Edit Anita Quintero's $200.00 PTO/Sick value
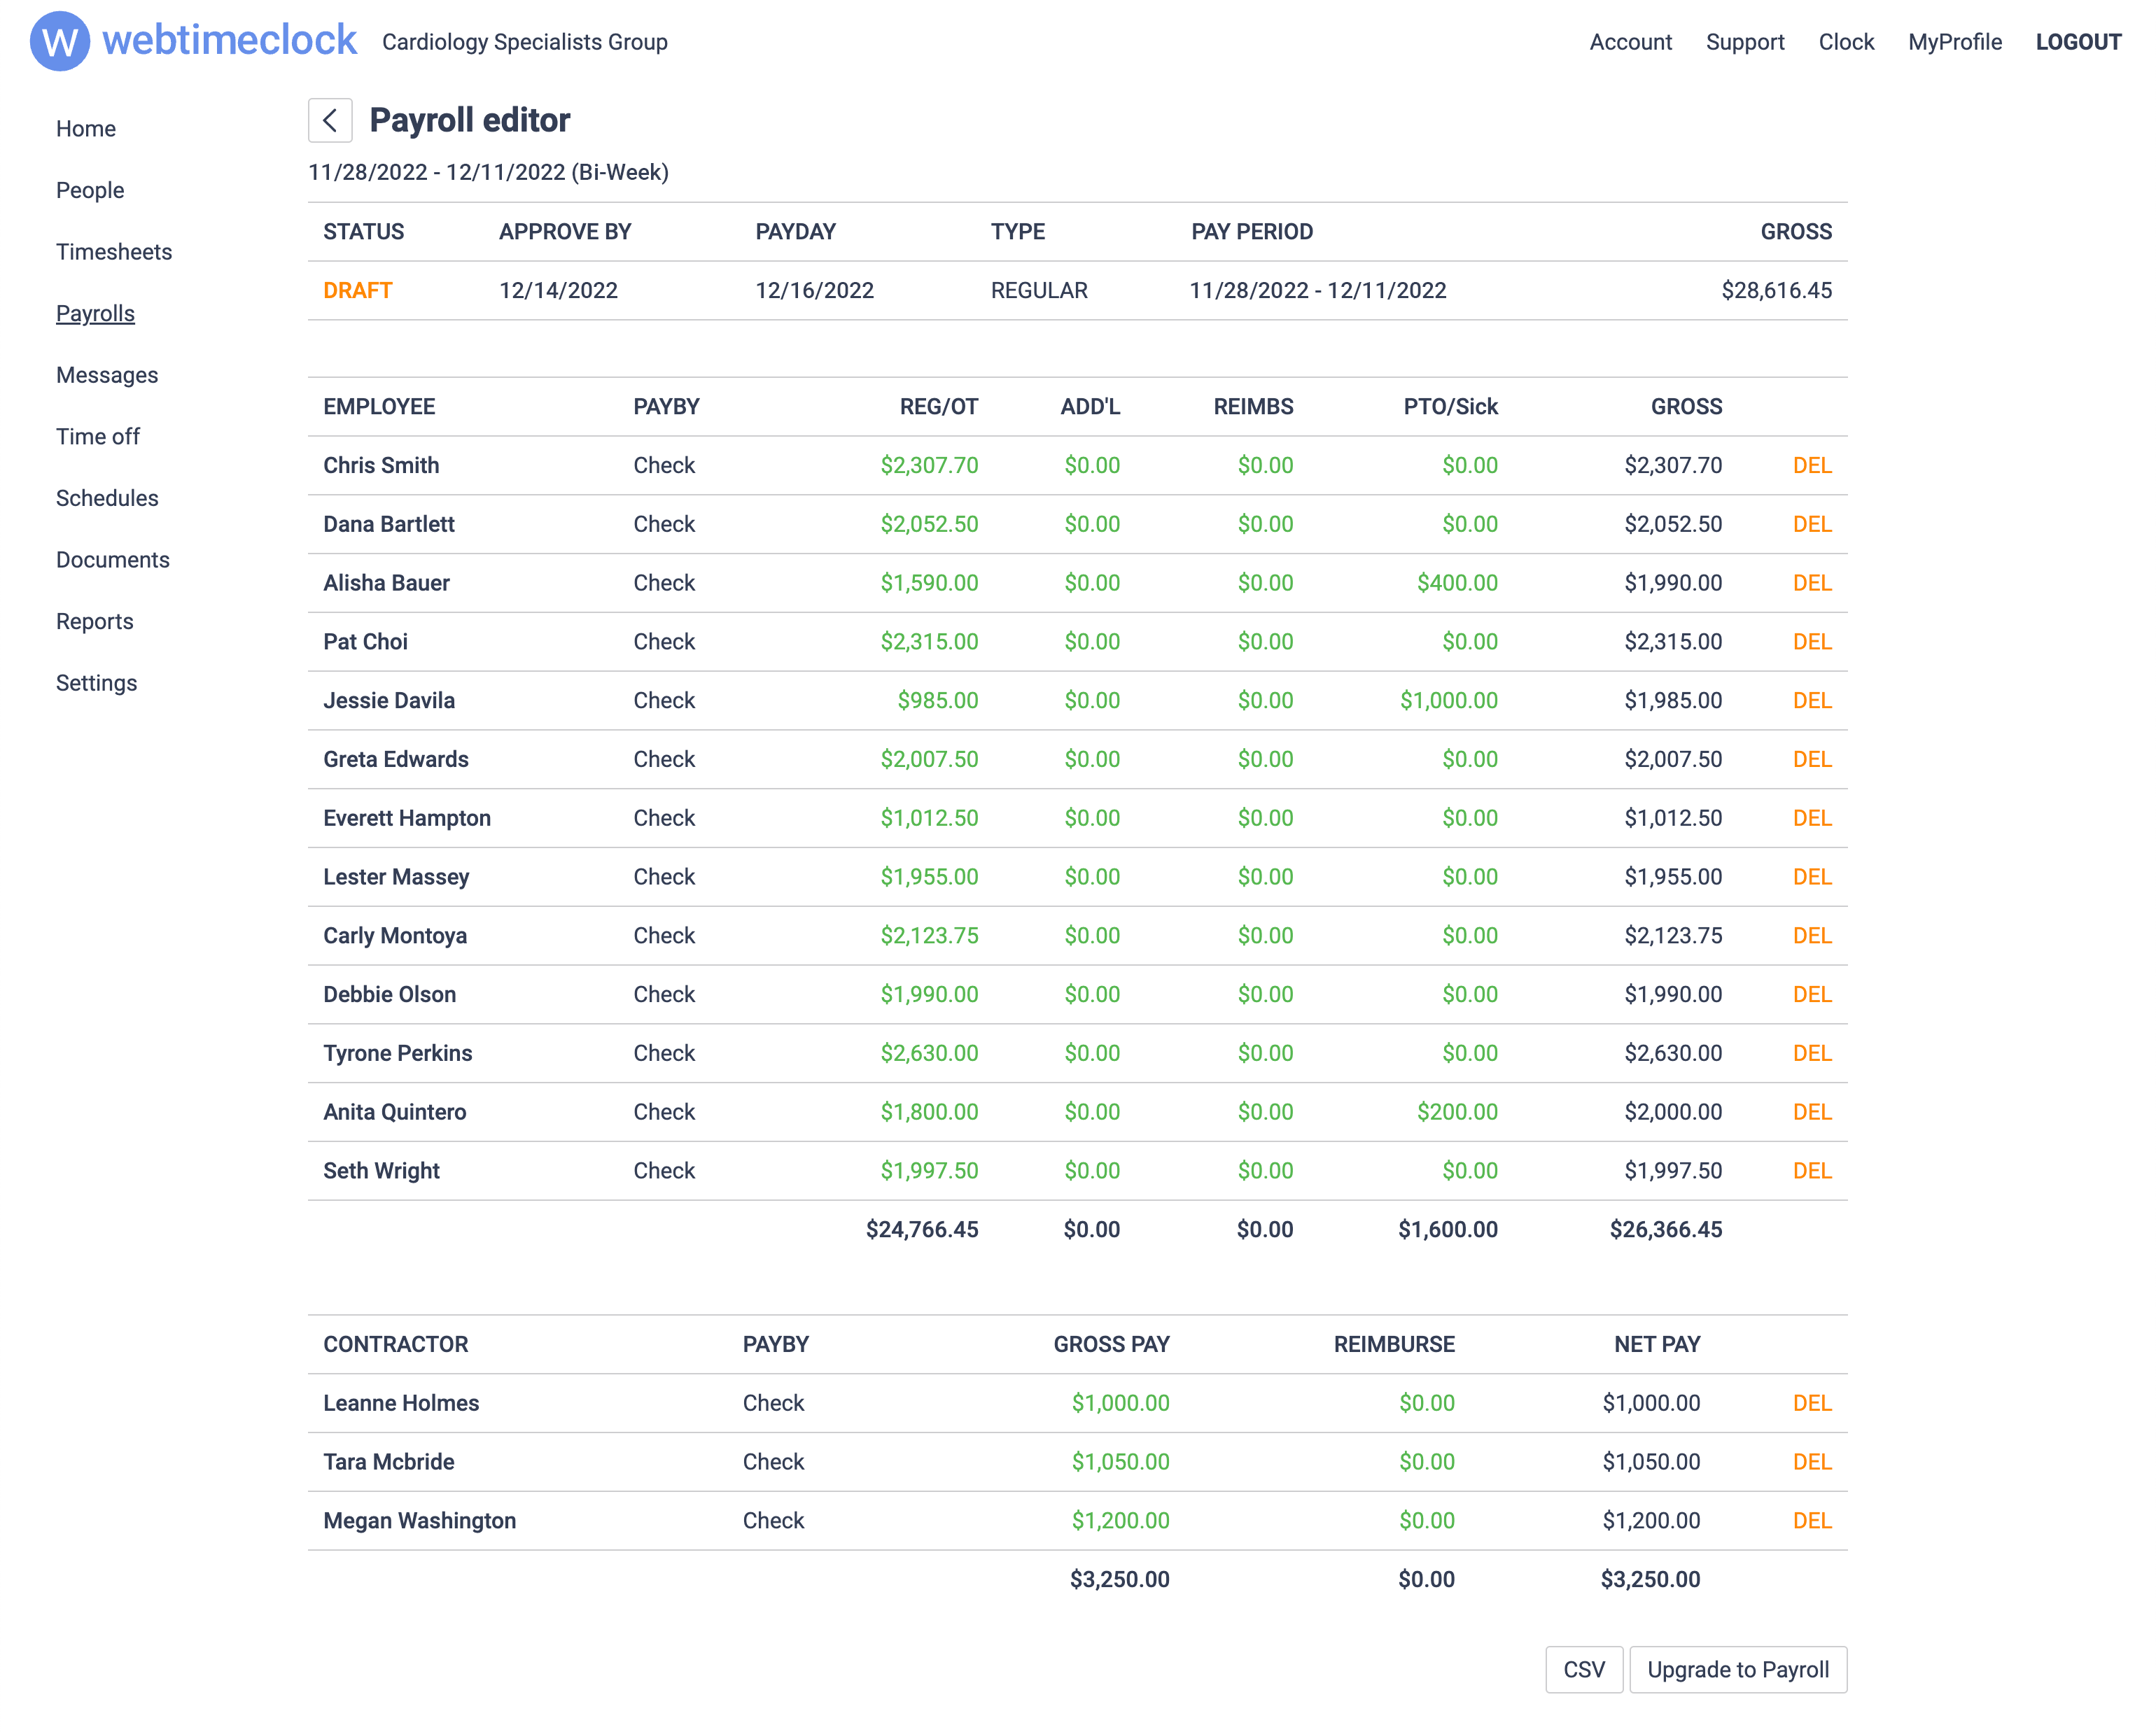Viewport: 2156px width, 1732px height. click(1457, 1112)
